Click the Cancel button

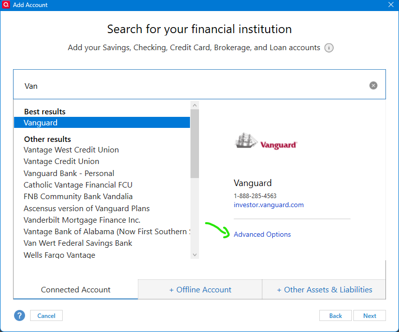point(46,316)
